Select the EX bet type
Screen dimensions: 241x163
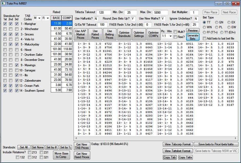229,23
